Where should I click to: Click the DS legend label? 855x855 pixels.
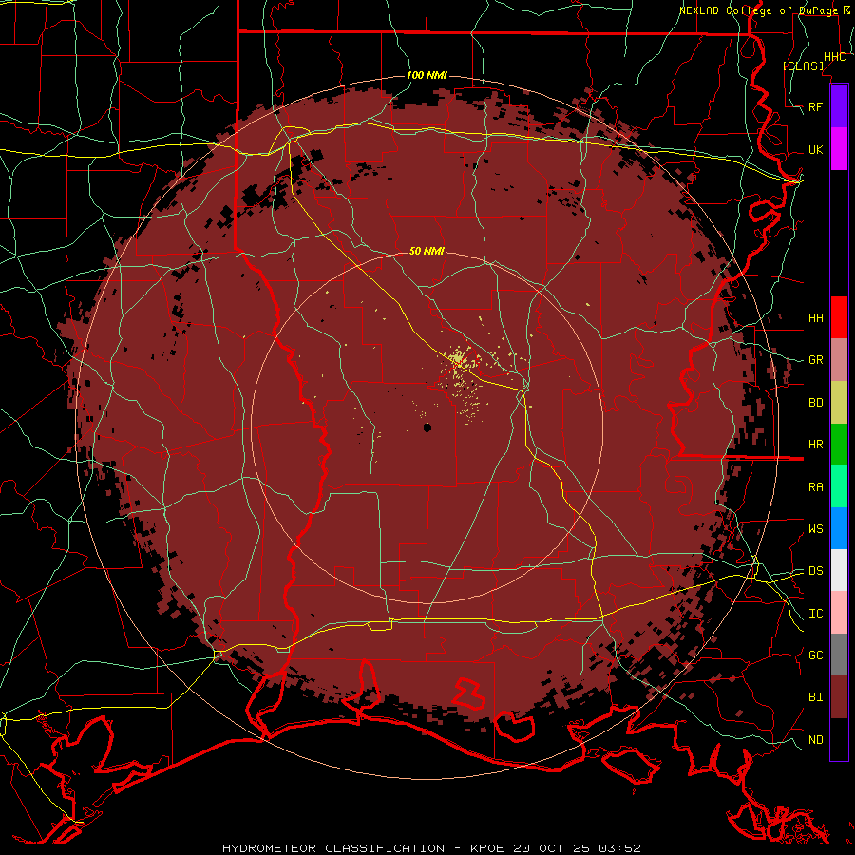[816, 571]
